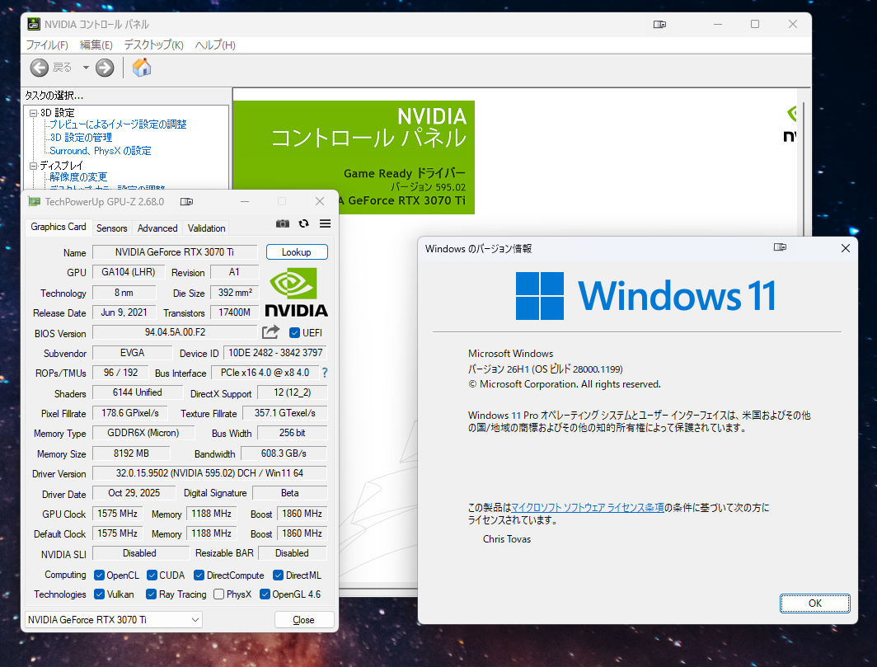
Task: Open the Microsoft software license terms link
Action: tap(587, 508)
